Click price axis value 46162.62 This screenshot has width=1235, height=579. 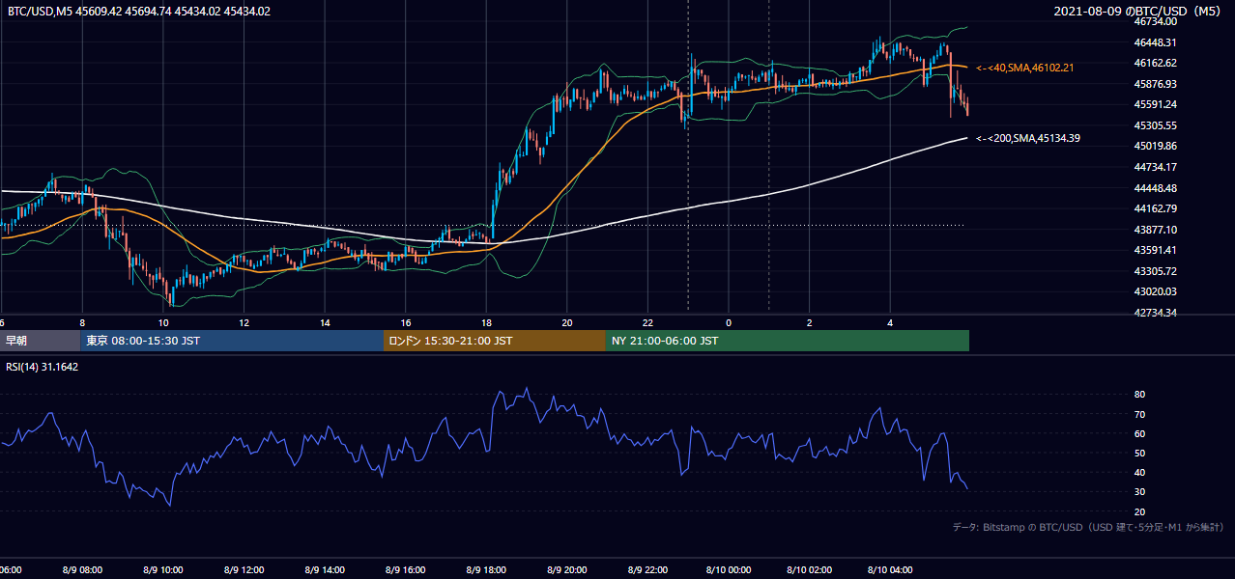click(x=1155, y=63)
